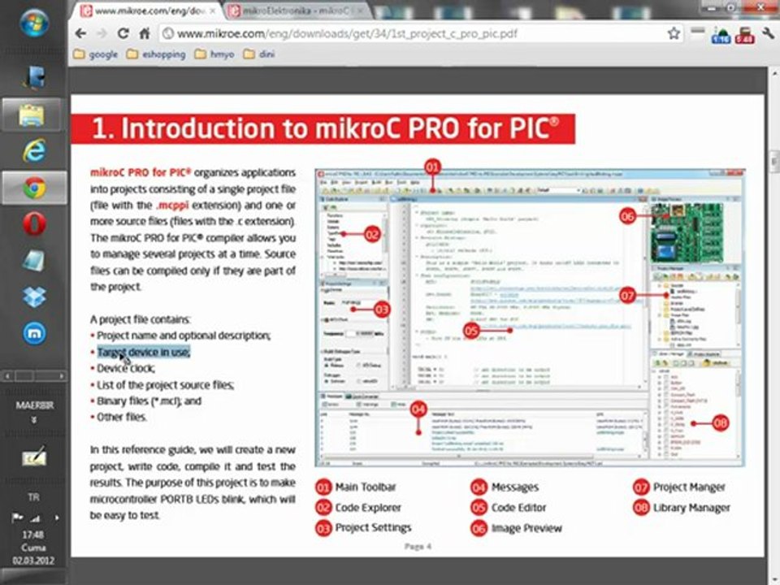Reload the current PDF page

coord(123,33)
